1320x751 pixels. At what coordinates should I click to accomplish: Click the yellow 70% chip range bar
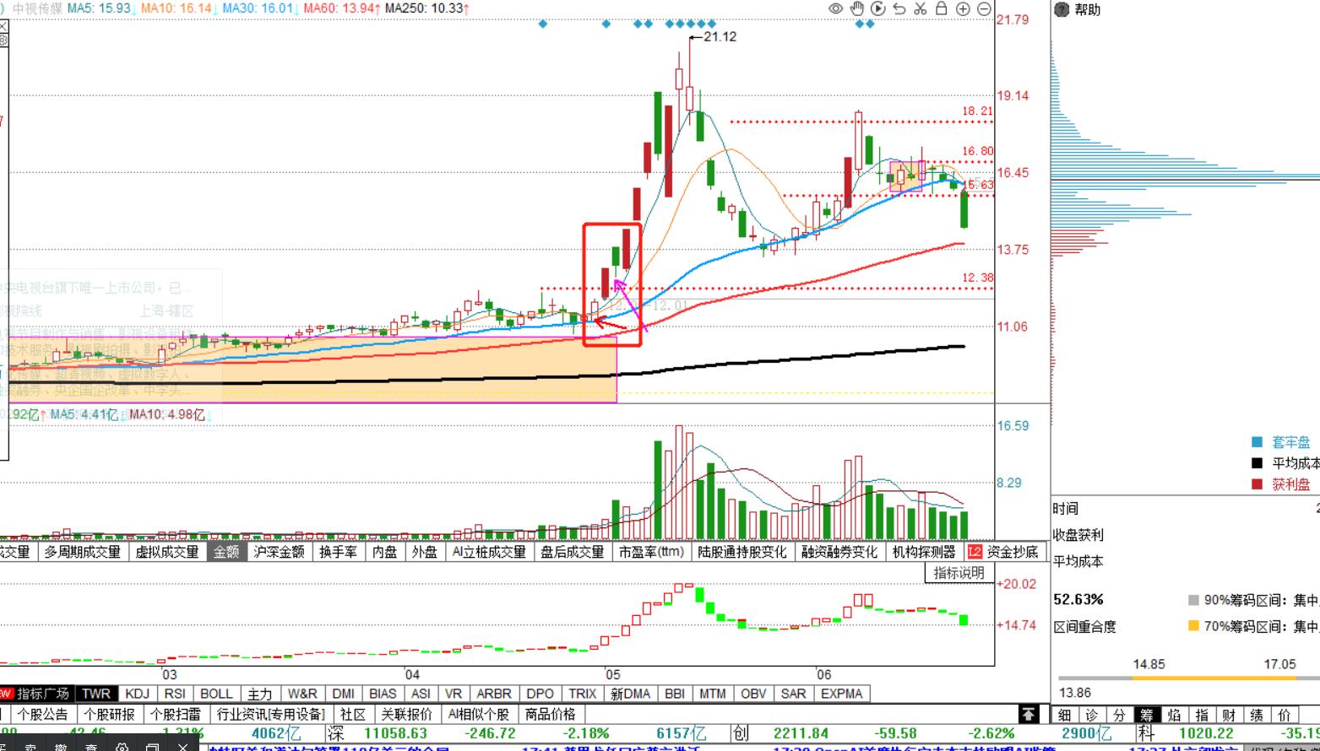[1193, 625]
